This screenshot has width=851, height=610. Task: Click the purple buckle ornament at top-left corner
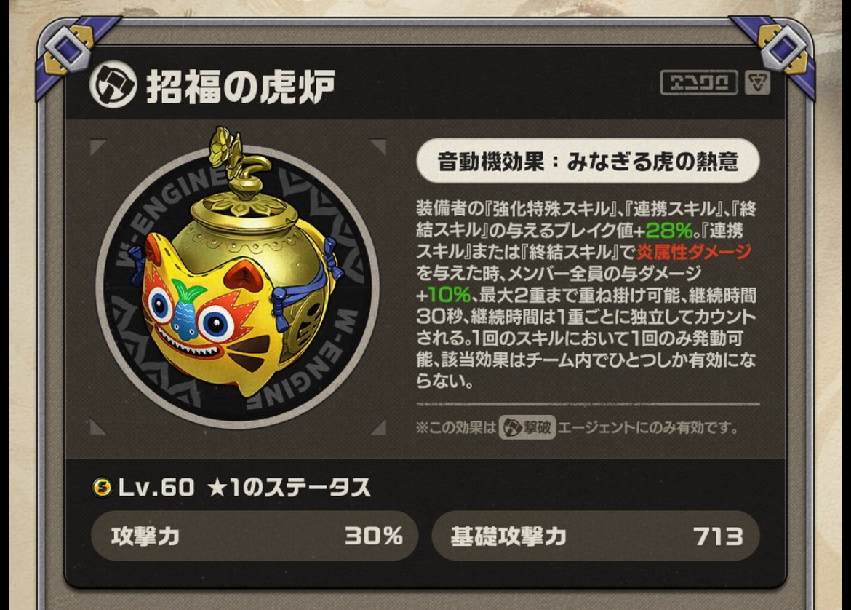[68, 50]
